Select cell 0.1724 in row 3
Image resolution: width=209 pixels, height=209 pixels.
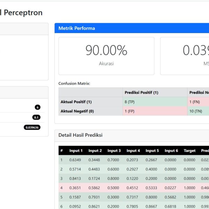tap(94, 178)
